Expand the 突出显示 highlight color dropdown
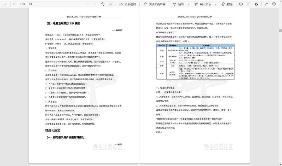The height and width of the screenshot is (166, 282). pos(216,4)
